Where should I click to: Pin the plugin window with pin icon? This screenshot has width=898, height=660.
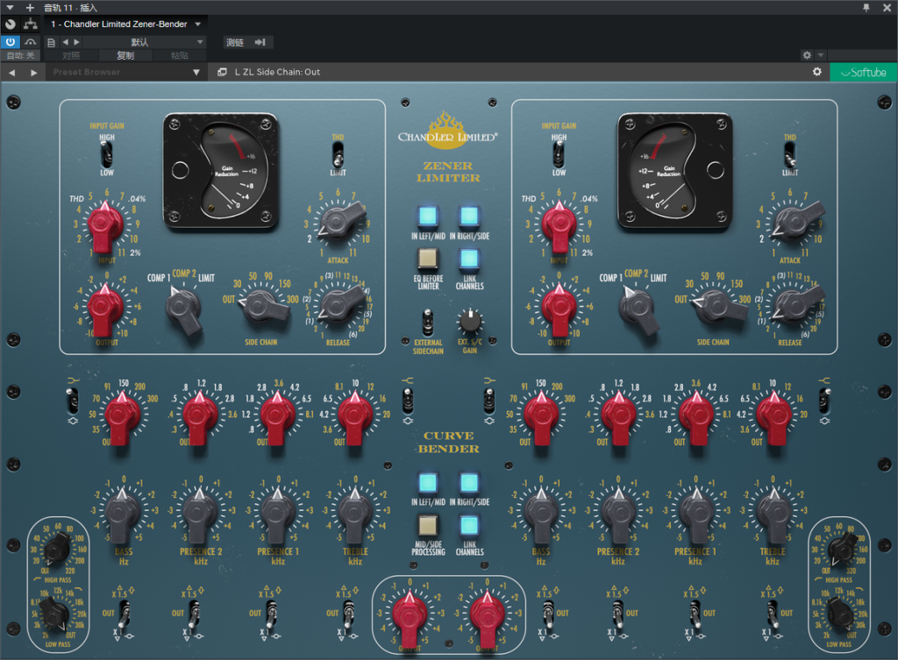[x=866, y=7]
